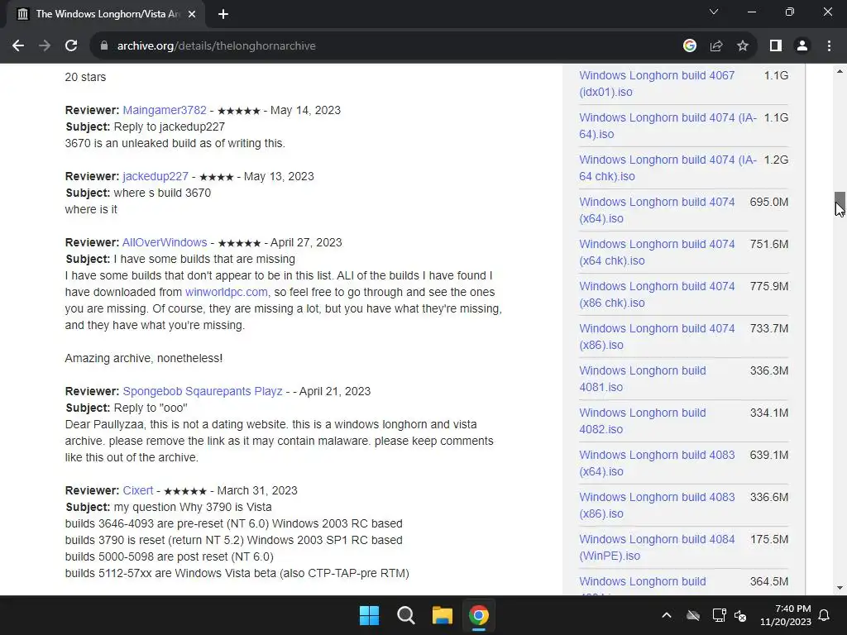Select the Longhorn/Vista Archive tab
The image size is (847, 635).
(x=106, y=14)
